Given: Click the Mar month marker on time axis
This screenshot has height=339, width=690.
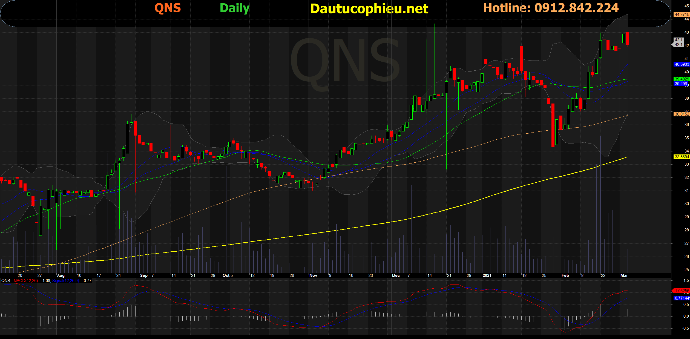Looking at the screenshot, I should point(624,275).
